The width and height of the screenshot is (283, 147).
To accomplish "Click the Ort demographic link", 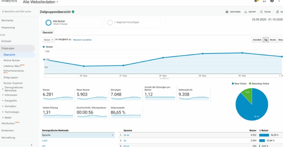I will click(x=44, y=146).
